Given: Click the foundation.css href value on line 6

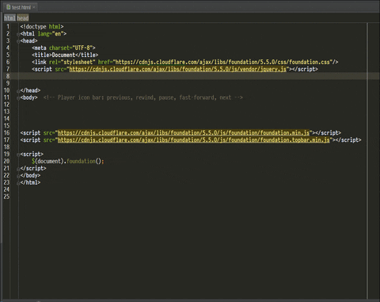Looking at the screenshot, I should click(x=222, y=62).
